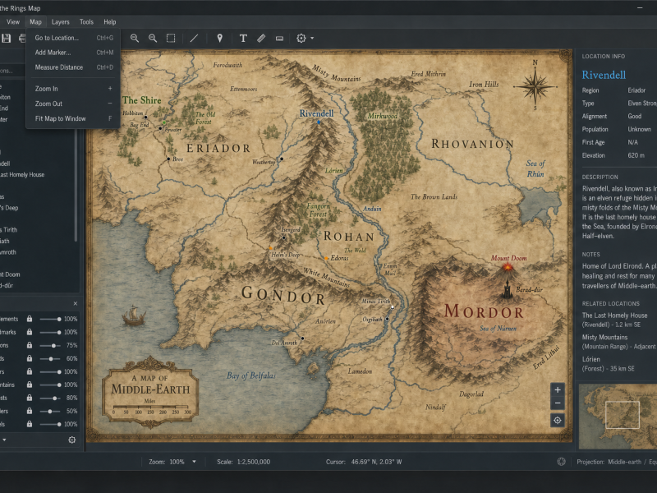
Task: Click the Bree settlement dot
Action: (168, 159)
